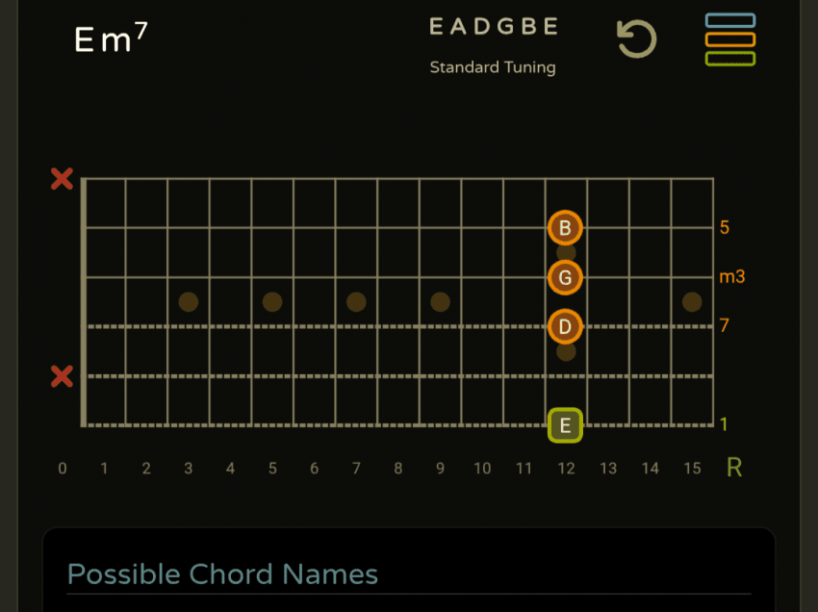818x612 pixels.
Task: Open the EADGBE tuning selector
Action: (x=493, y=27)
